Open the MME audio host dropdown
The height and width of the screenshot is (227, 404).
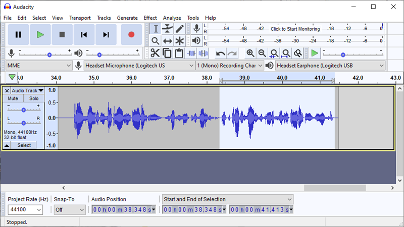(x=39, y=66)
